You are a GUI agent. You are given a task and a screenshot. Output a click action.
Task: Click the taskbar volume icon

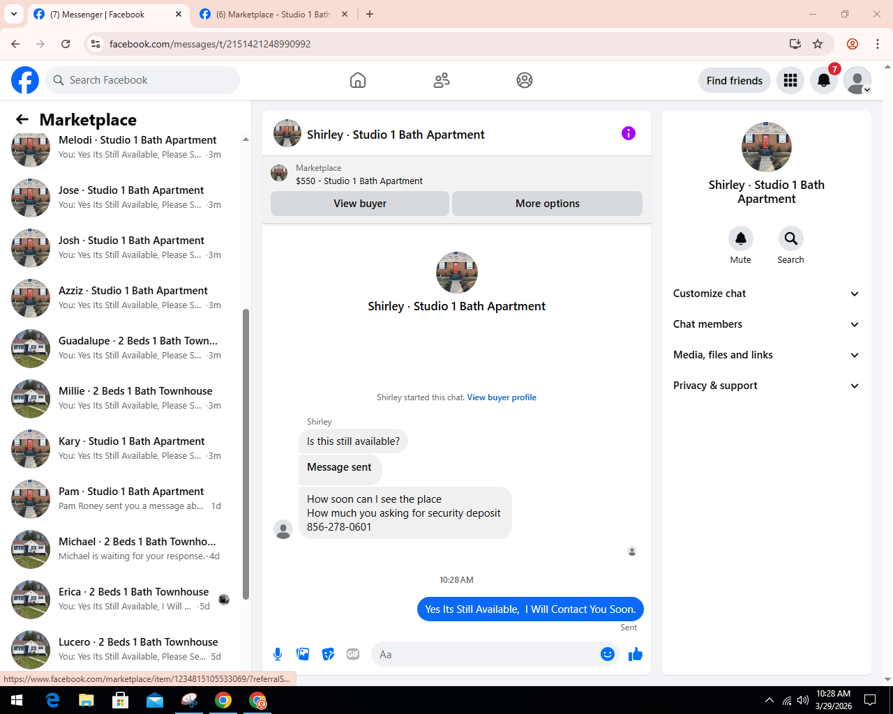pyautogui.click(x=803, y=700)
